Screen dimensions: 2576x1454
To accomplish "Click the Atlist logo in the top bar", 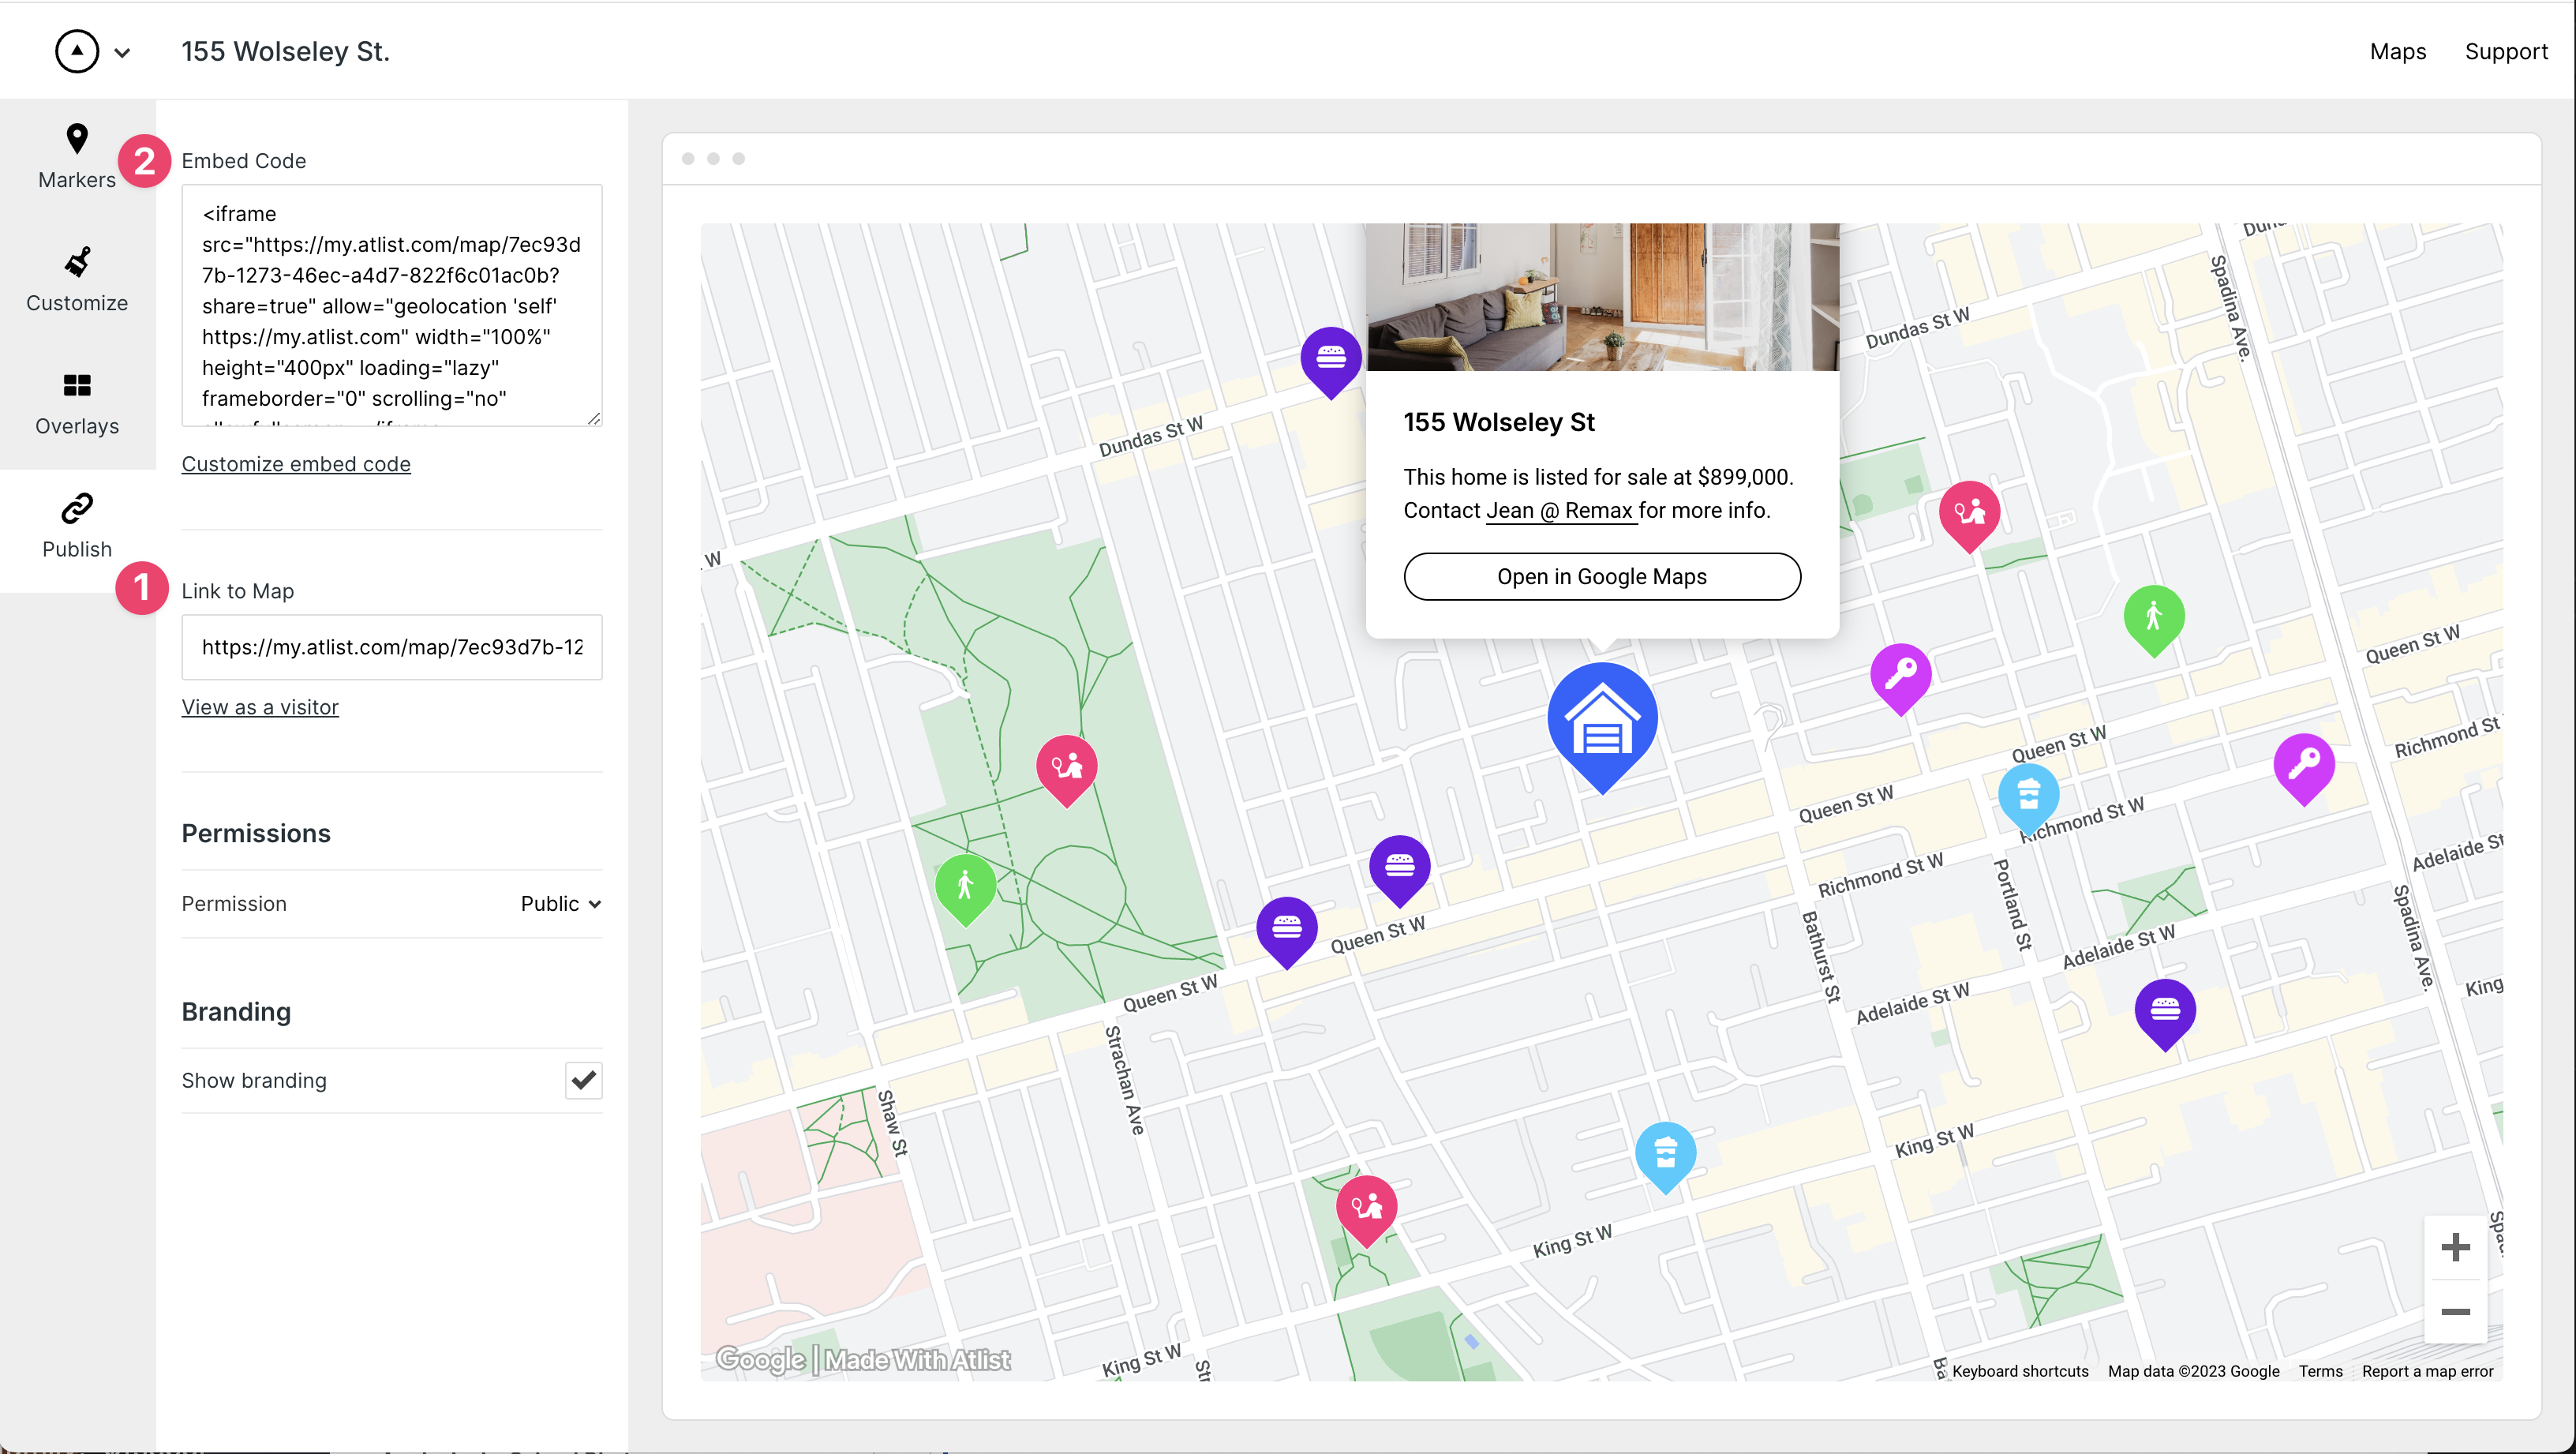I will click(76, 51).
